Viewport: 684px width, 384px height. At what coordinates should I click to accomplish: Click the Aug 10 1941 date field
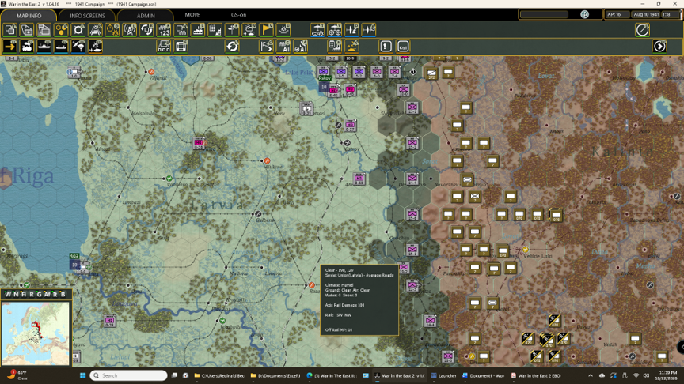coord(646,14)
